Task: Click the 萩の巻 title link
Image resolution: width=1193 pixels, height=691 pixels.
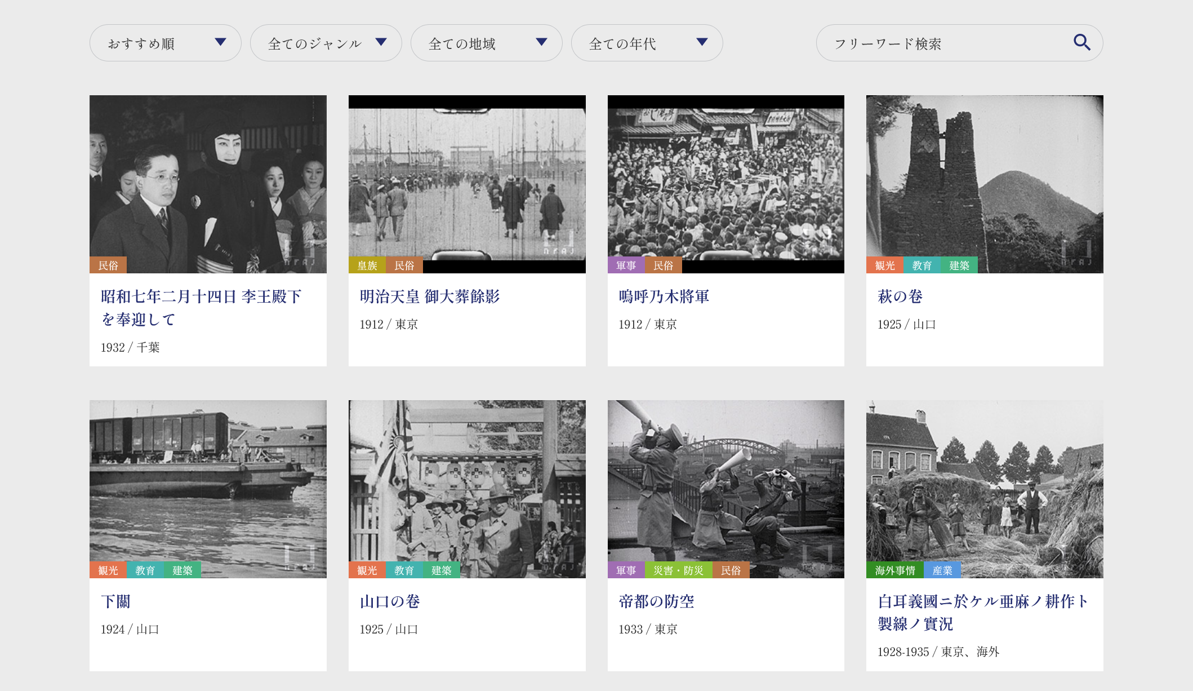Action: pos(900,296)
